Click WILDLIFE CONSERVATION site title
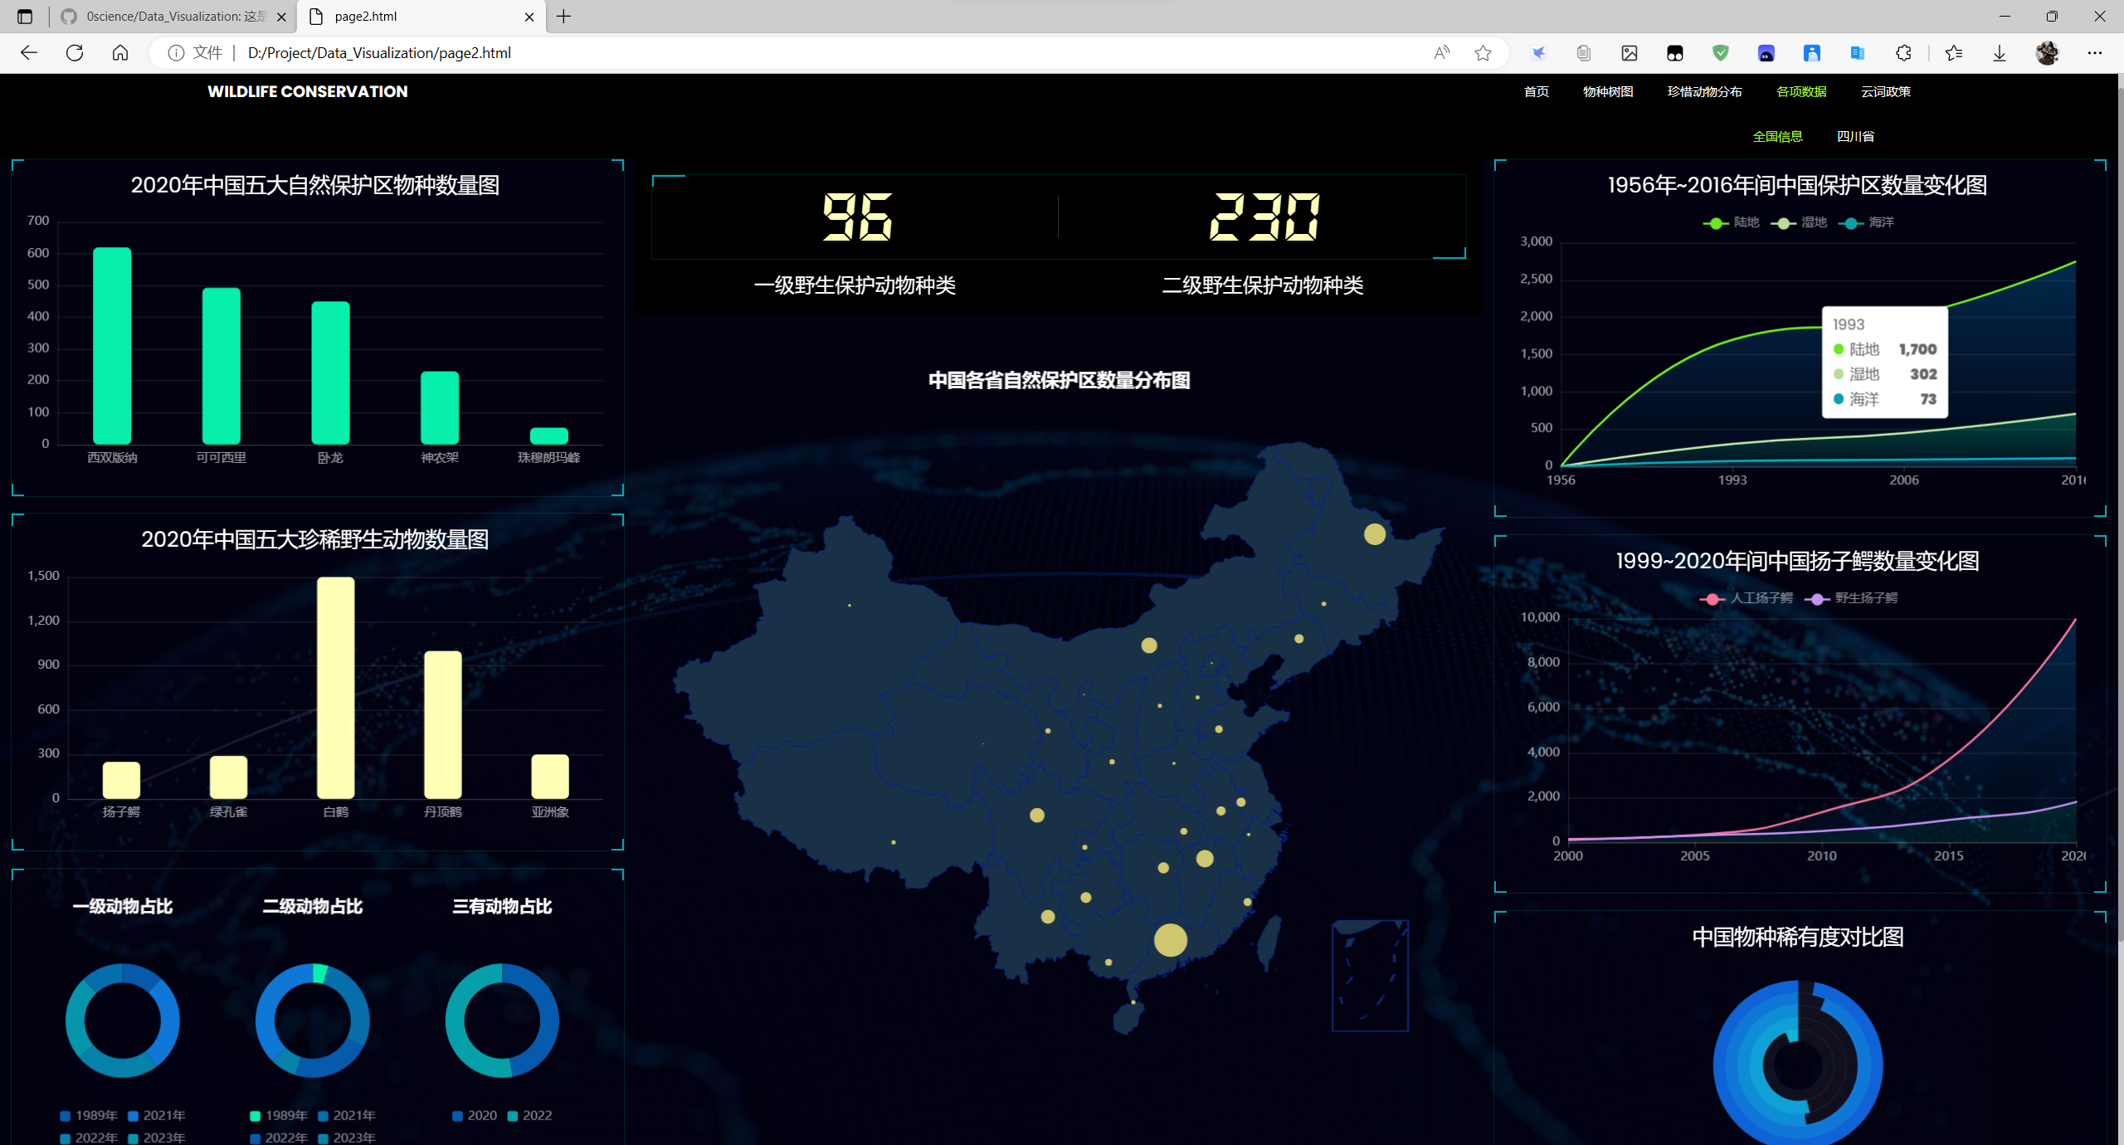The height and width of the screenshot is (1145, 2124). click(308, 91)
